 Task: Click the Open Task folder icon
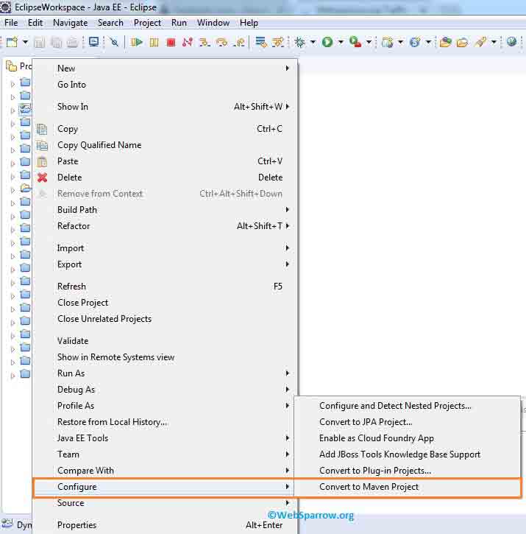point(462,42)
